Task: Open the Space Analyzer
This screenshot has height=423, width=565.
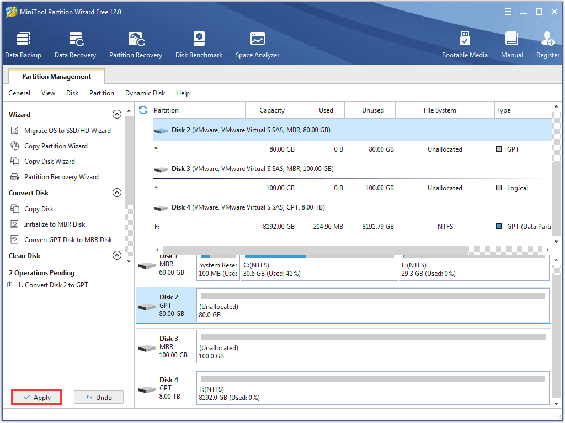Action: (257, 44)
